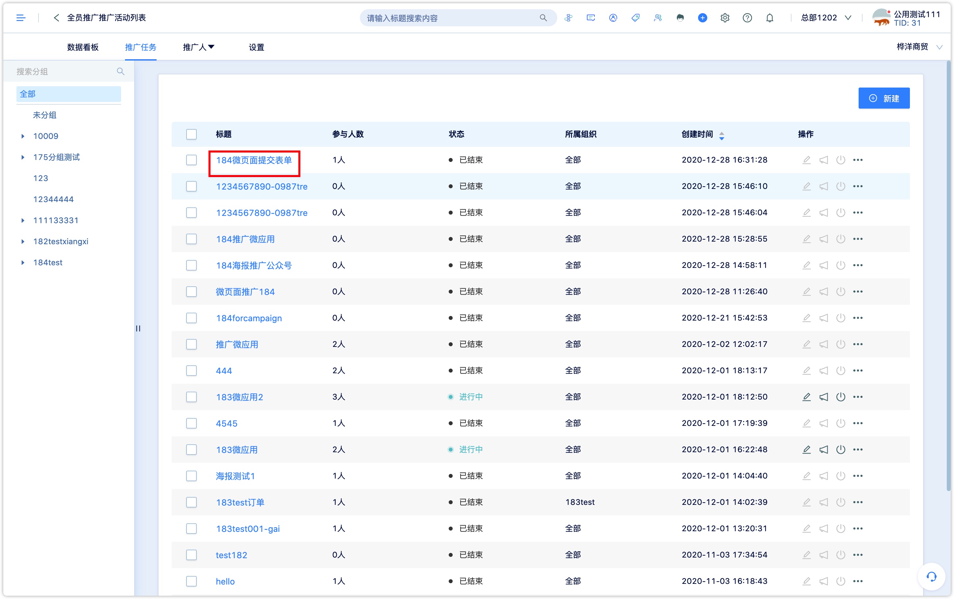Open more options for 183微应用2
This screenshot has width=954, height=599.
[x=857, y=397]
